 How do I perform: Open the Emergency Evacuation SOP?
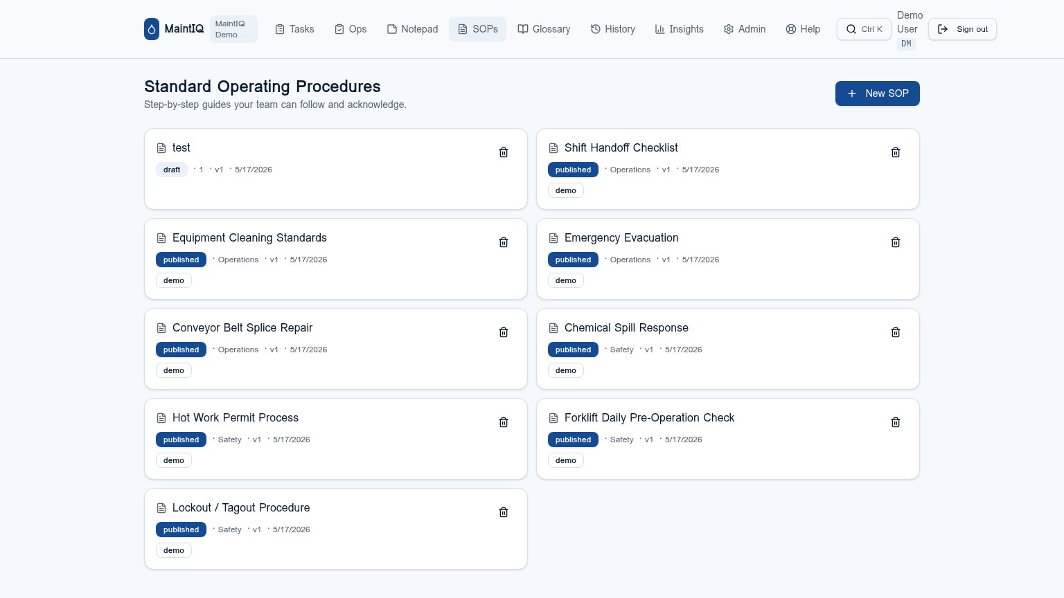621,238
